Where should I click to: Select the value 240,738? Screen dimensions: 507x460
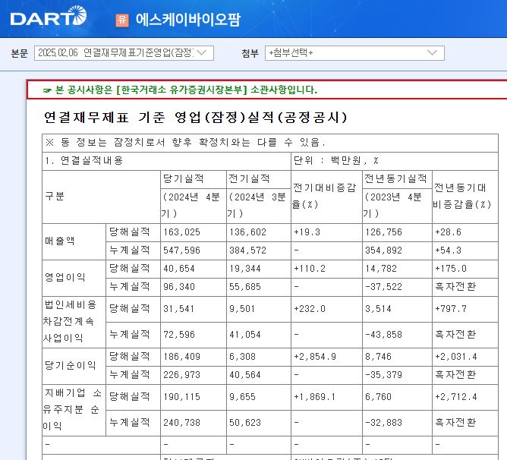[181, 423]
